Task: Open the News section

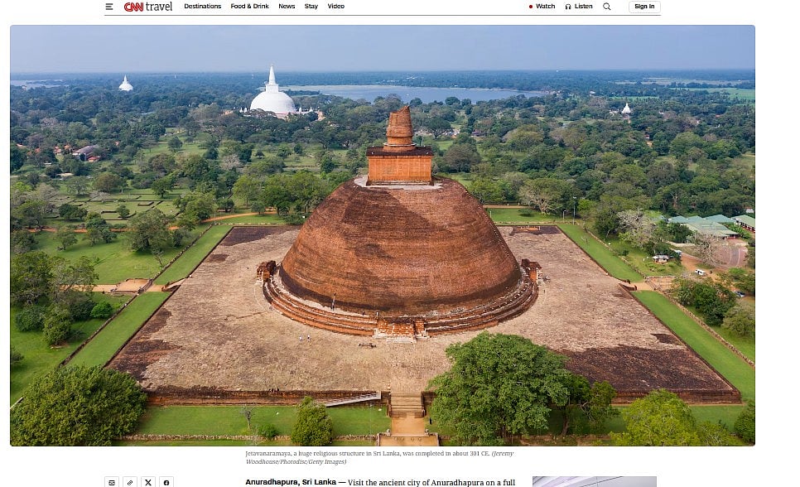Action: pyautogui.click(x=287, y=7)
